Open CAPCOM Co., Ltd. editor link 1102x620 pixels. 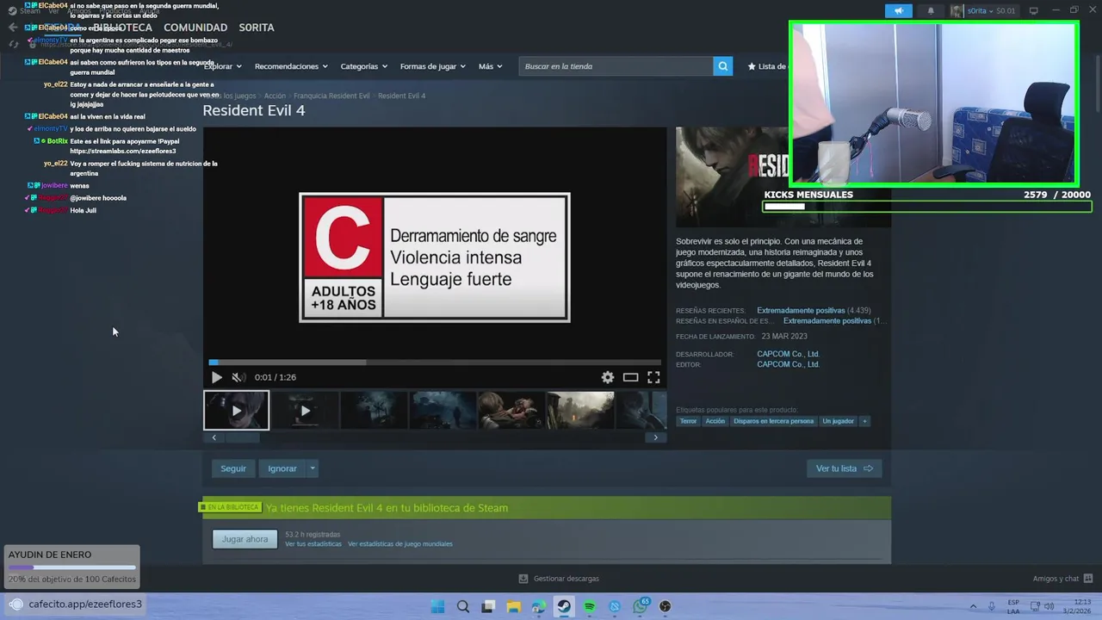(x=788, y=364)
